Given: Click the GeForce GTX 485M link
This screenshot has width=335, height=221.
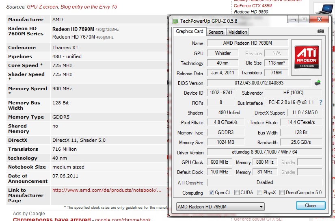Looking at the screenshot, I should click(x=253, y=6).
